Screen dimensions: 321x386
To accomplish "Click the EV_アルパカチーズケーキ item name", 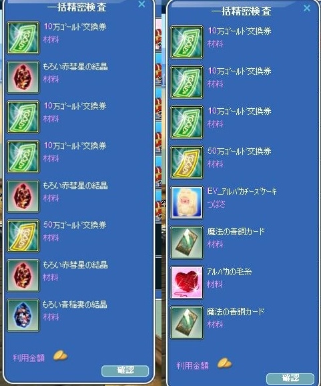I will [x=242, y=192].
